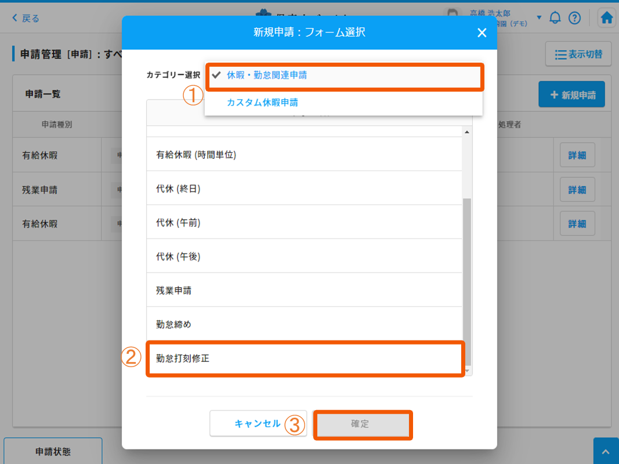Open the 申請状態 tab at bottom
This screenshot has width=619, height=464.
coord(53,451)
